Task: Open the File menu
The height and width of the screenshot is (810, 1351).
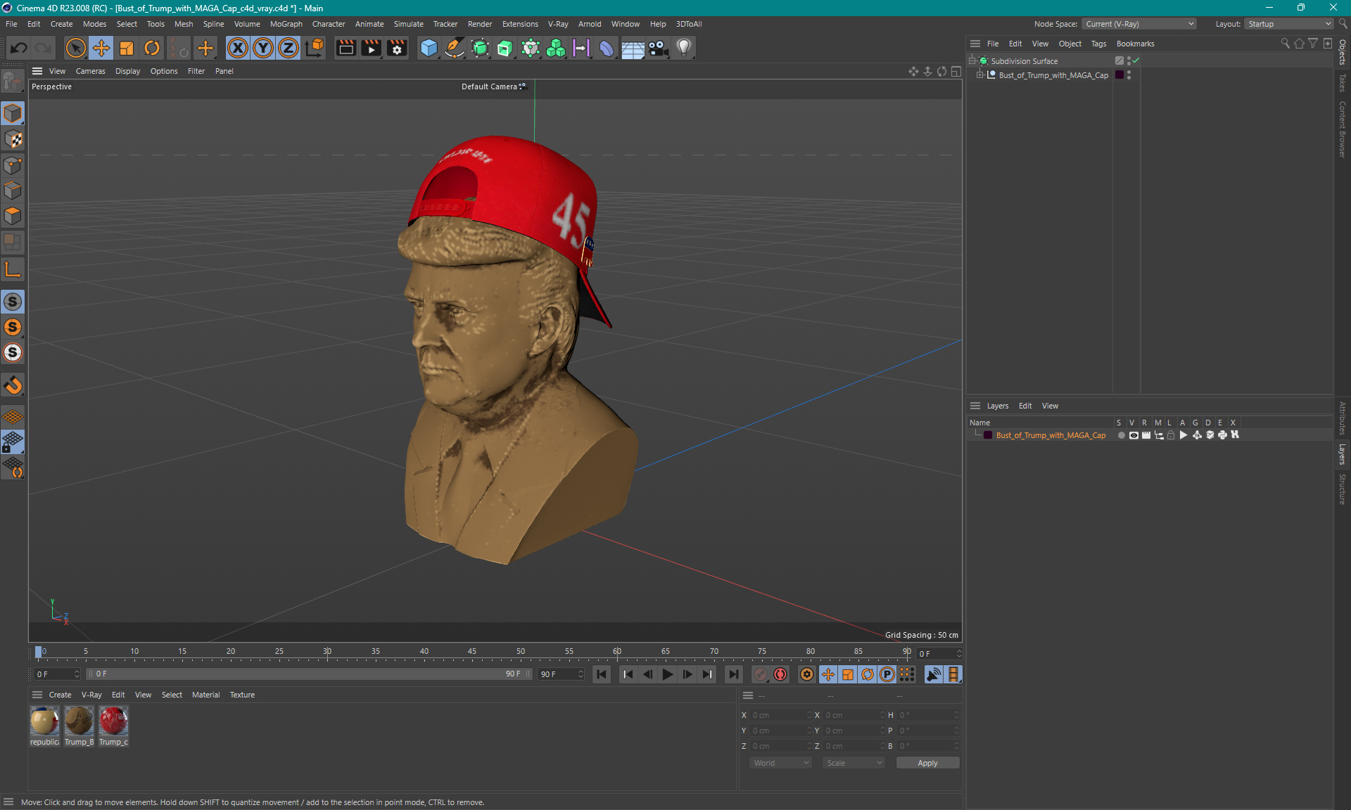Action: pyautogui.click(x=11, y=24)
